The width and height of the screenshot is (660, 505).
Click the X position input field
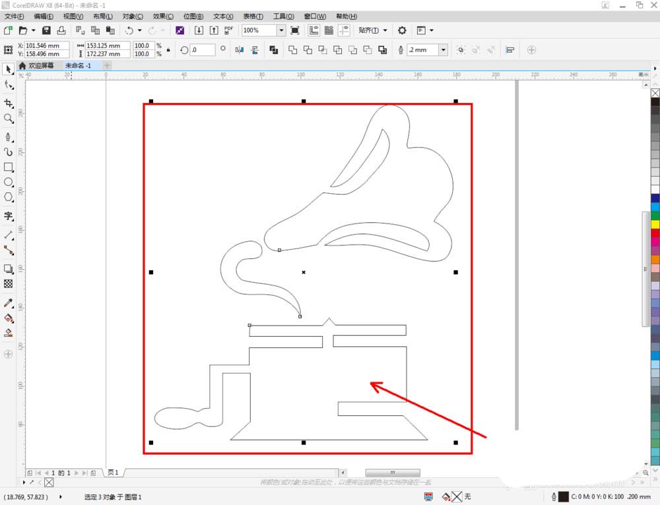click(47, 45)
